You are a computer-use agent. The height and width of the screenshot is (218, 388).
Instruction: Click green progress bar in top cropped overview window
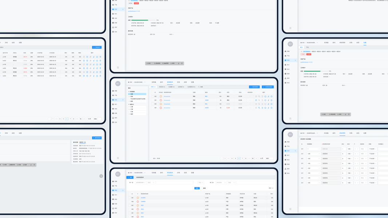click(x=143, y=20)
